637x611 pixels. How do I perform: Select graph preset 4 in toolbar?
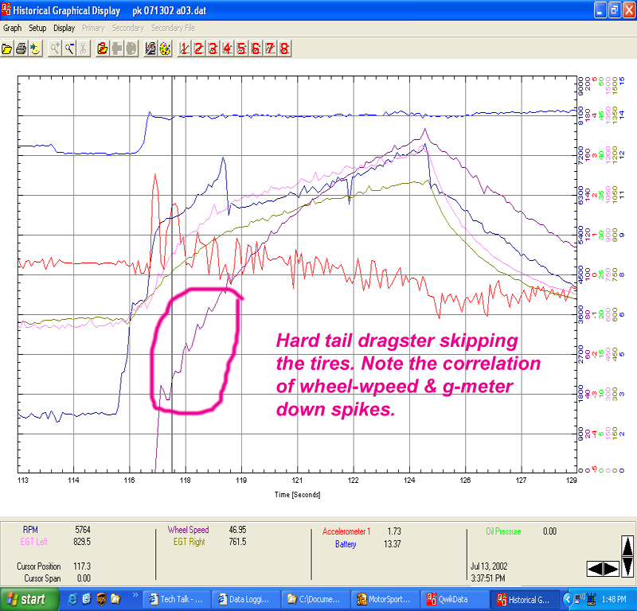pos(227,49)
